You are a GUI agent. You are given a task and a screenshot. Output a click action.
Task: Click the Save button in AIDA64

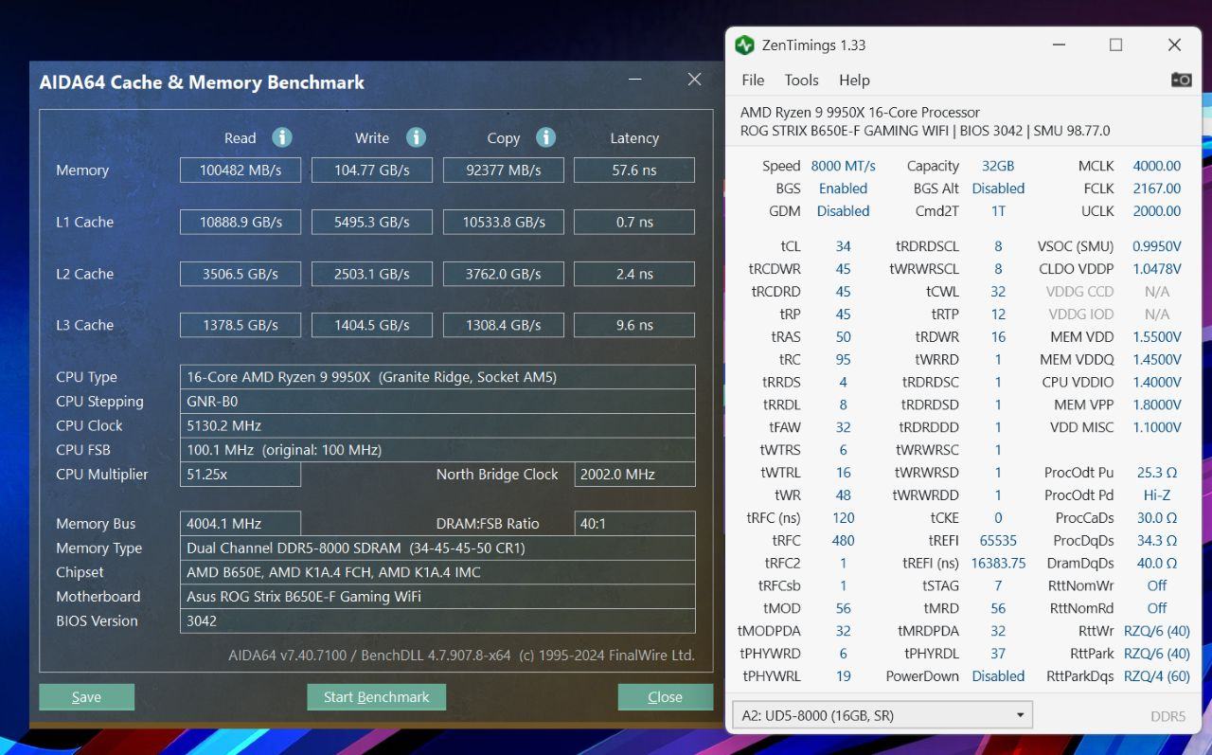coord(86,697)
